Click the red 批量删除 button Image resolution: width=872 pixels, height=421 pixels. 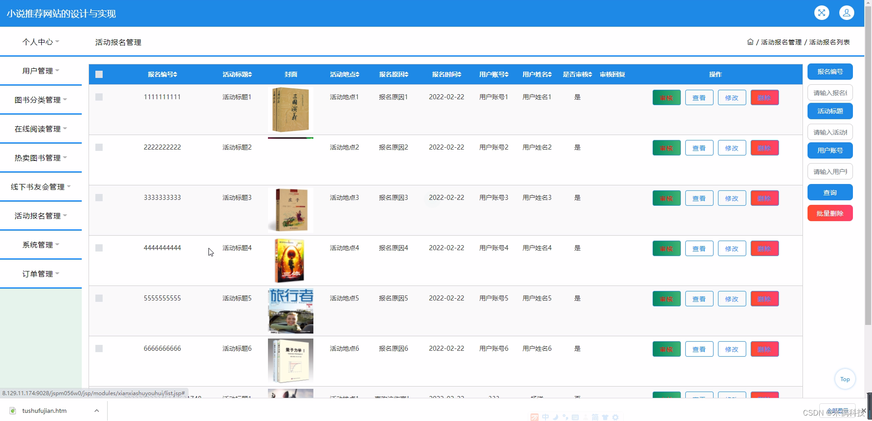830,213
